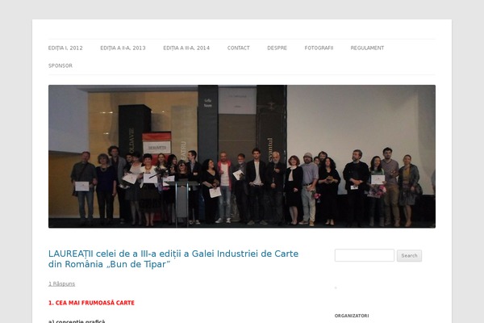
Task: Open the FOTOGRAFII gallery menu item
Action: (319, 48)
